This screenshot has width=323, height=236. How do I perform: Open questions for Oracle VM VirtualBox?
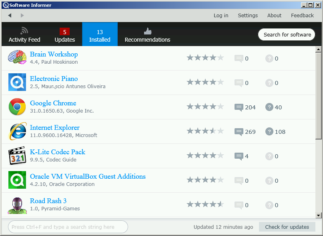tap(272, 181)
